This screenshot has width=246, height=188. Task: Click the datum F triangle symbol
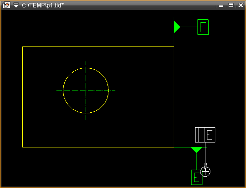177,27
